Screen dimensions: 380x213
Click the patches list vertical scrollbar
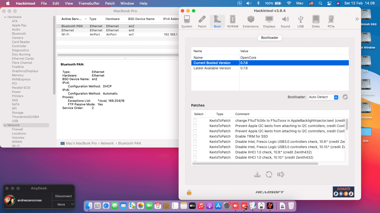pos(347,124)
